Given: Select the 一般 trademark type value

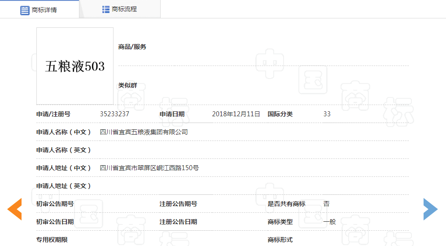Looking at the screenshot, I should pyautogui.click(x=329, y=222).
